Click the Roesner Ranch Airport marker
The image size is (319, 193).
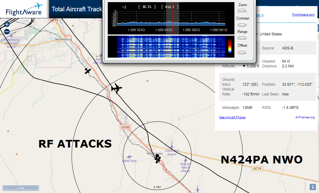186,160
